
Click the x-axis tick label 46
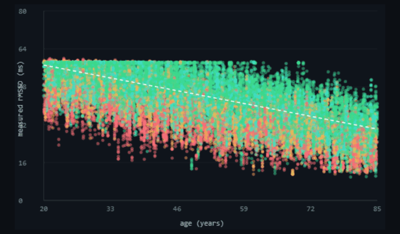[x=177, y=209]
